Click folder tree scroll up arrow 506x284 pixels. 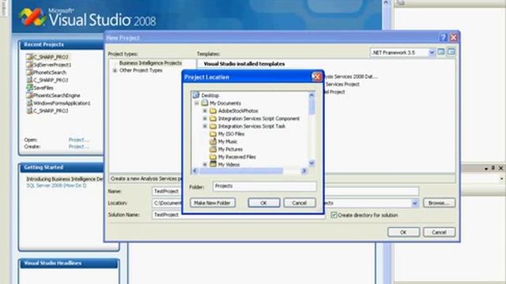[312, 95]
